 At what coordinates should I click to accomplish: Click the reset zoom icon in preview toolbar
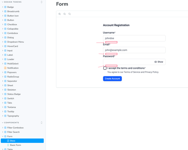pos(70,14)
